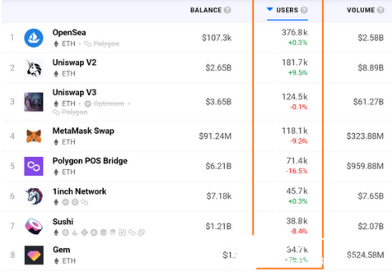Click the crossed-out Polygon label under OpenSea

click(106, 44)
